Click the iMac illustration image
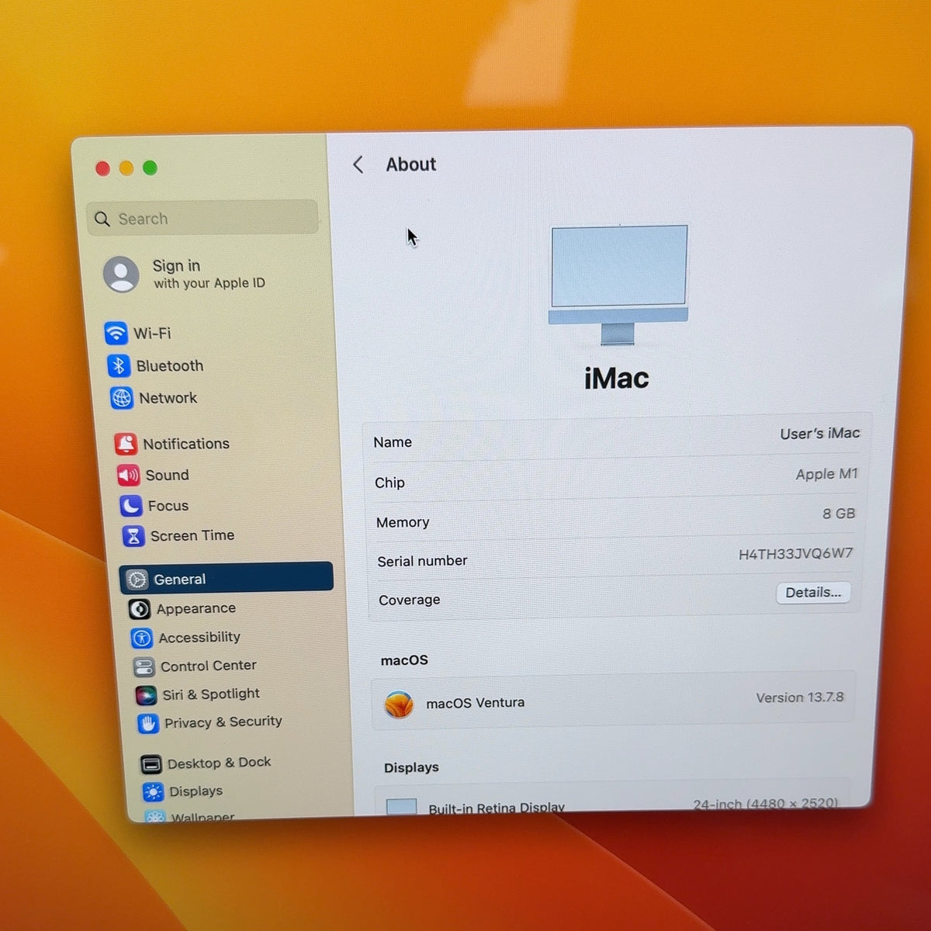This screenshot has height=931, width=931. pyautogui.click(x=619, y=285)
